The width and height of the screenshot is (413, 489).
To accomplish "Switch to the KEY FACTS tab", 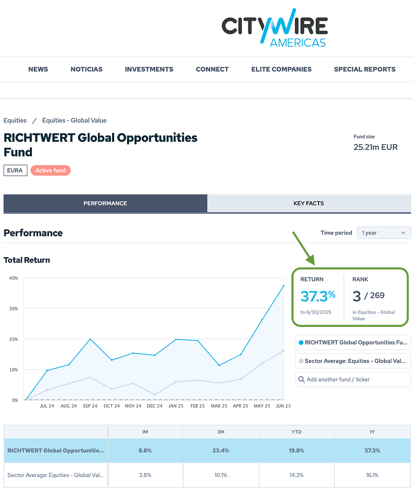I will (x=308, y=203).
